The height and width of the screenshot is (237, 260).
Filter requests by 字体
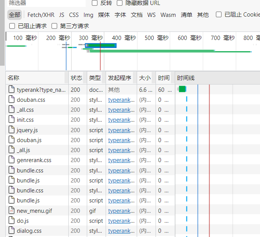(x=120, y=15)
